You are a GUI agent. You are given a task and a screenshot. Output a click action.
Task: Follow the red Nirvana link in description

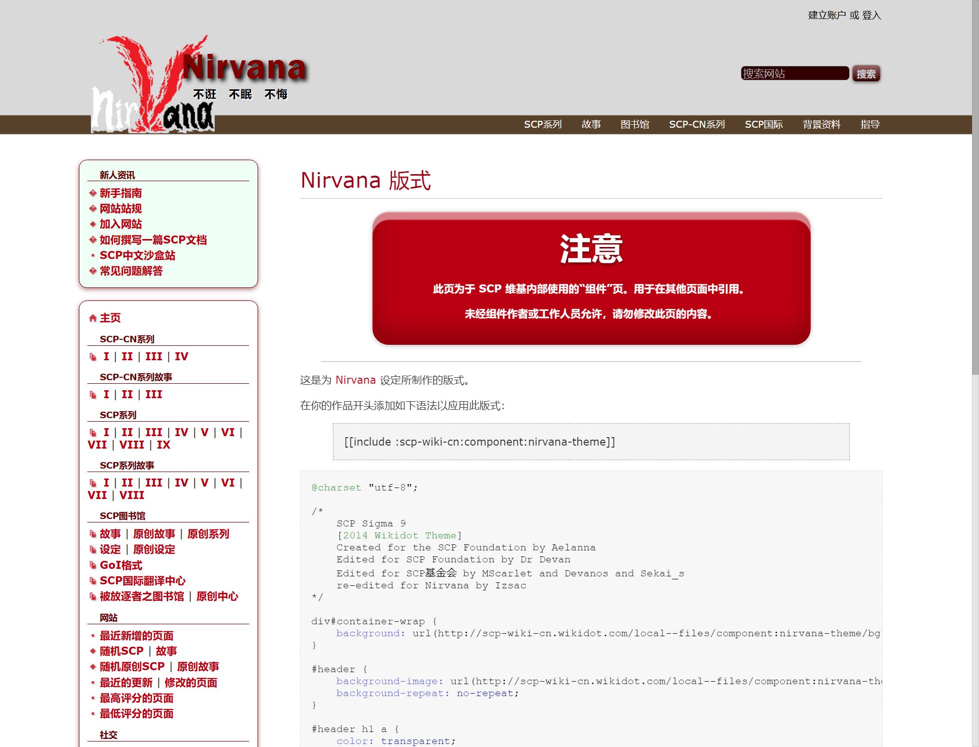[355, 380]
